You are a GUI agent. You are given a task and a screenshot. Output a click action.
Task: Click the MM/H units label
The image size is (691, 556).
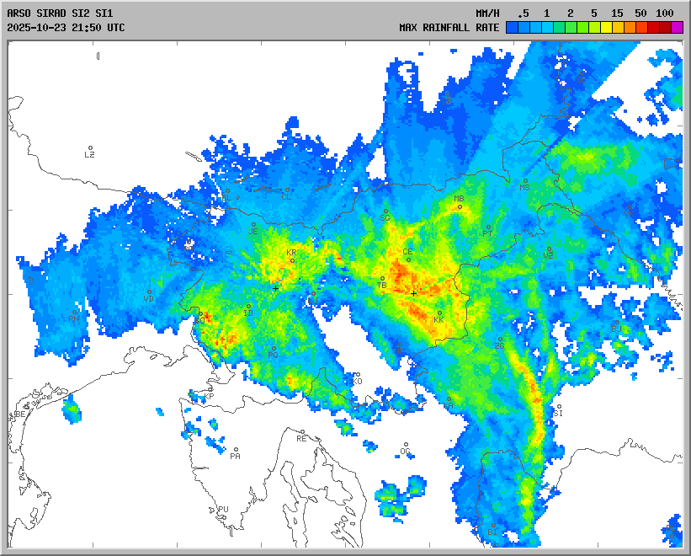(x=487, y=13)
